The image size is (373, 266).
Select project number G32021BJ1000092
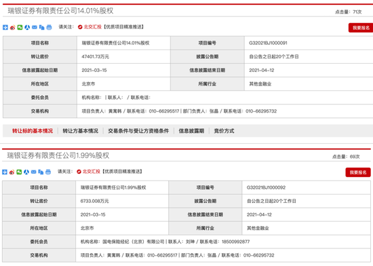click(266, 187)
